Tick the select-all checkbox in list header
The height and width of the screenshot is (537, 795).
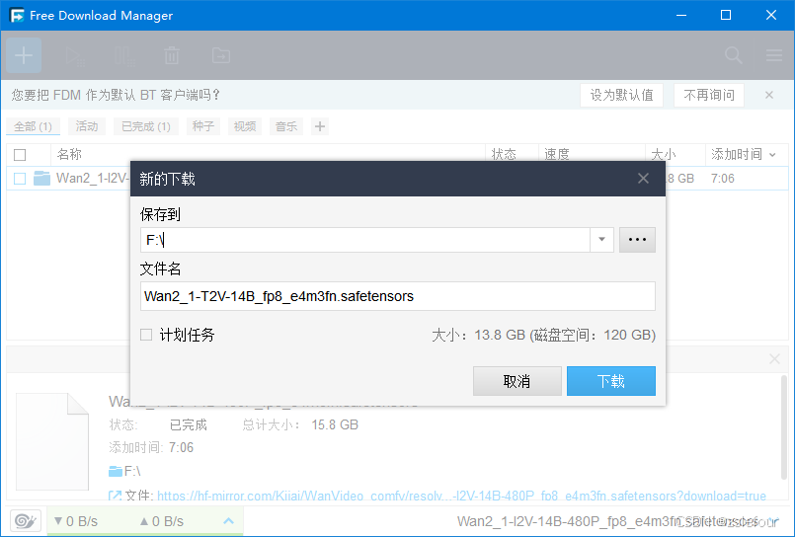tap(20, 155)
